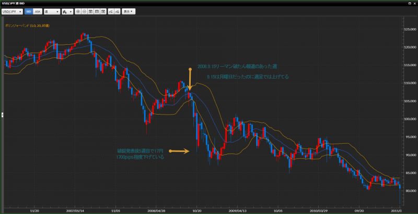
Task: Select the four-pane grid layout icon
Action: pos(91,11)
